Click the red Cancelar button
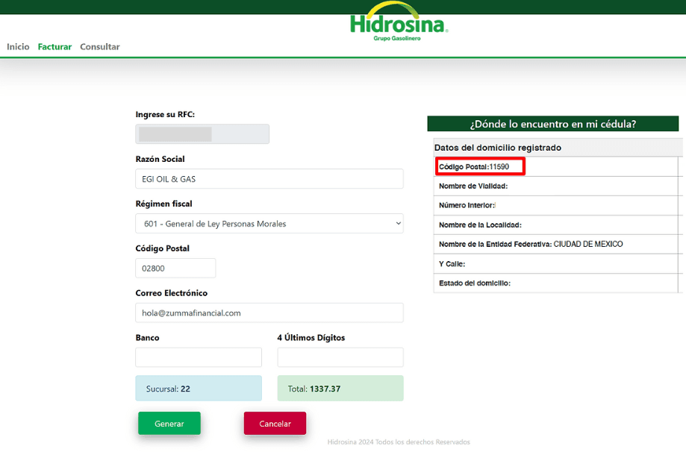 (x=275, y=423)
